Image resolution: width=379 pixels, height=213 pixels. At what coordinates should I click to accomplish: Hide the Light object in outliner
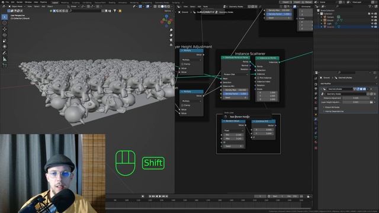click(x=372, y=24)
